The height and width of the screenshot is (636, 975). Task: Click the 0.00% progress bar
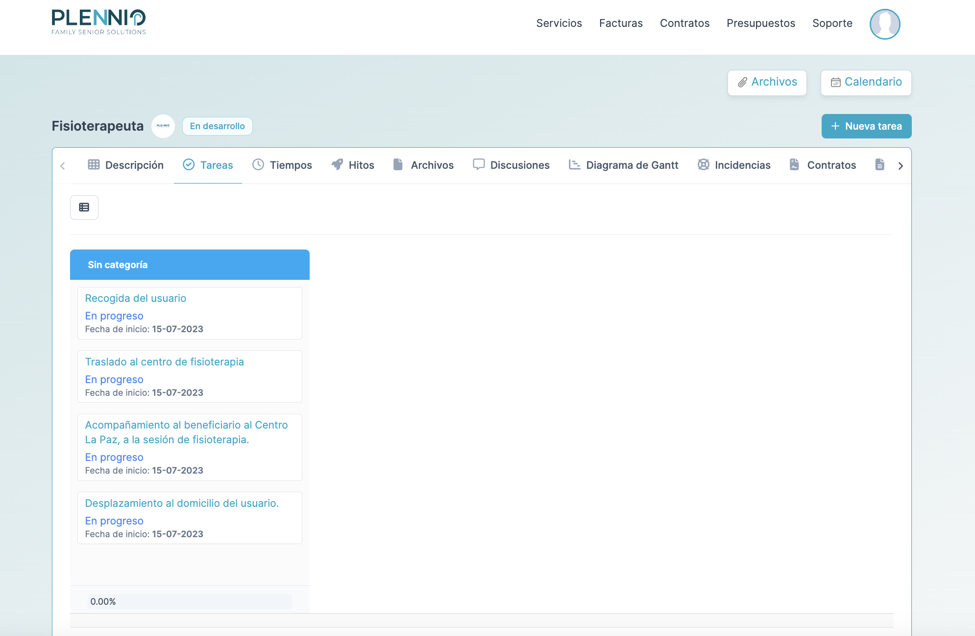[190, 602]
